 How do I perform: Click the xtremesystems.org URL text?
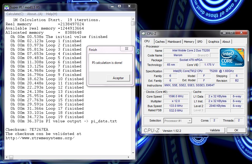tap(40, 138)
